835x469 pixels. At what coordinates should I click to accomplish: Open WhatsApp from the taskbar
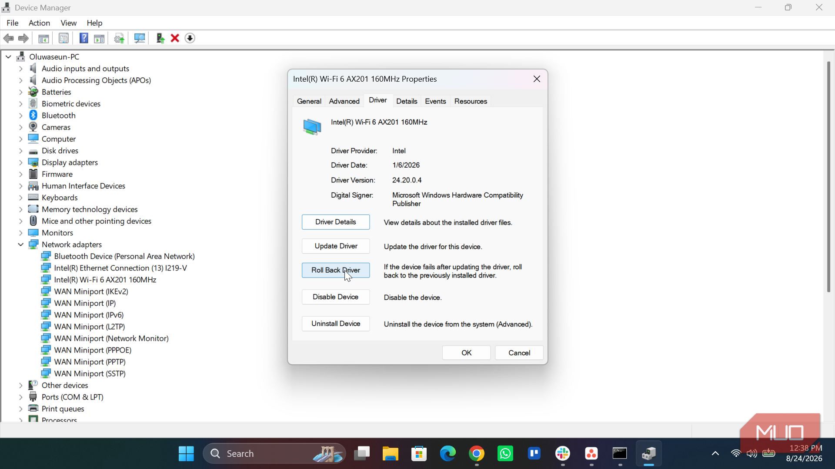pos(505,453)
